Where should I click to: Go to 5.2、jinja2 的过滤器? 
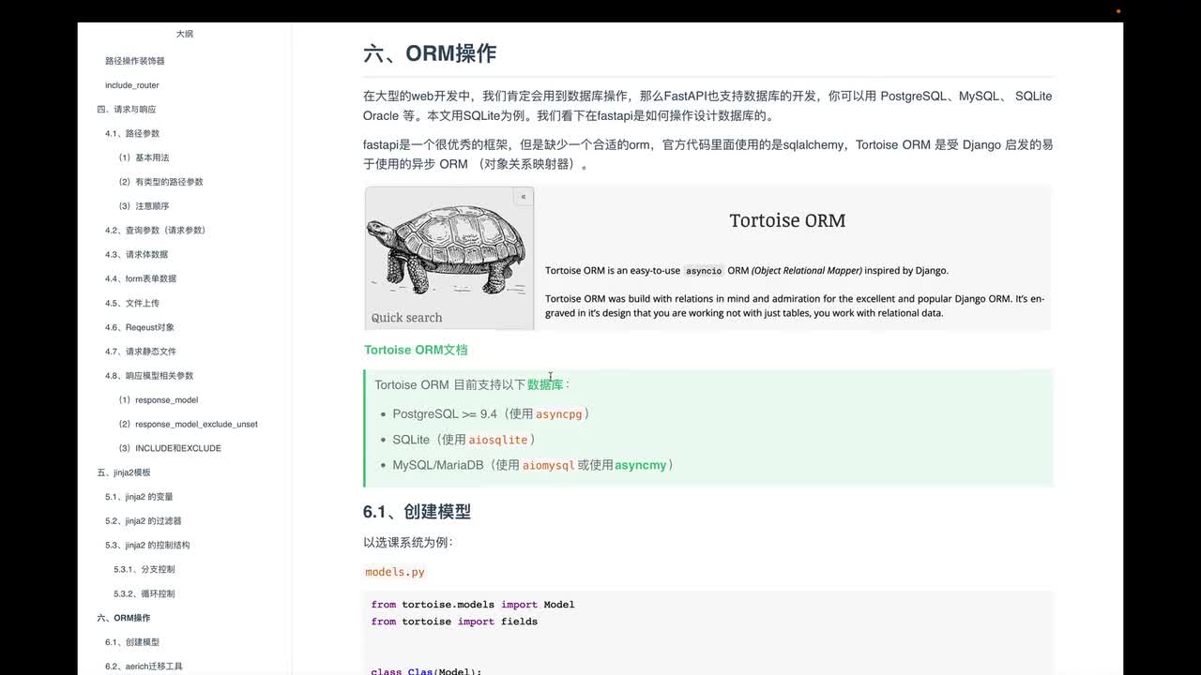coord(144,521)
